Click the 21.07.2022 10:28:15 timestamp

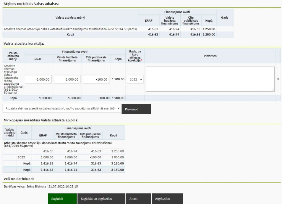coord(63,187)
